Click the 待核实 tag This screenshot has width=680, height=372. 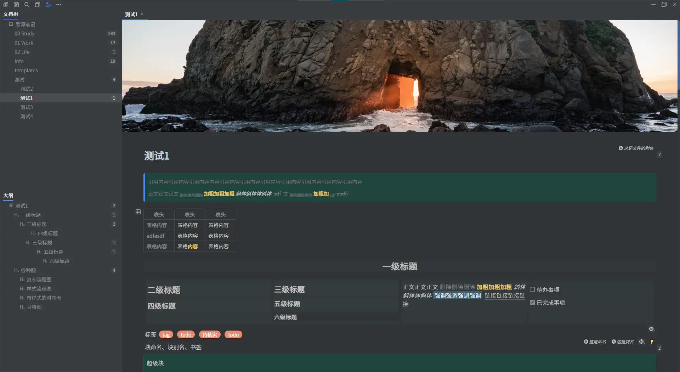click(210, 335)
